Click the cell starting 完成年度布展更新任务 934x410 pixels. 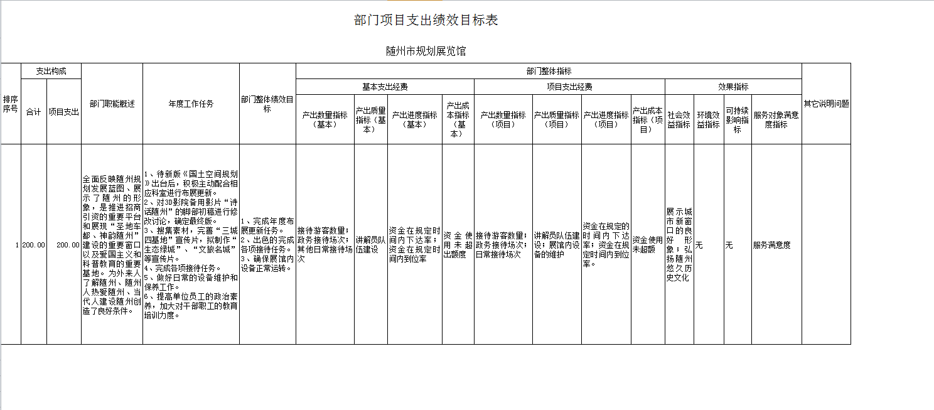tap(267, 244)
